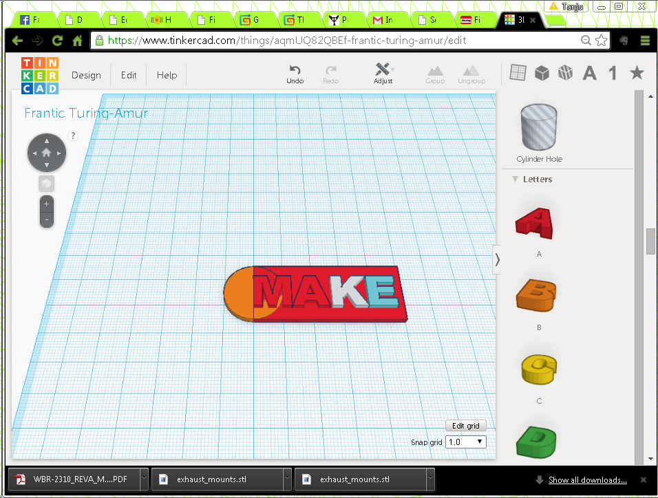
Task: Select the solid cube shapes icon
Action: (542, 72)
